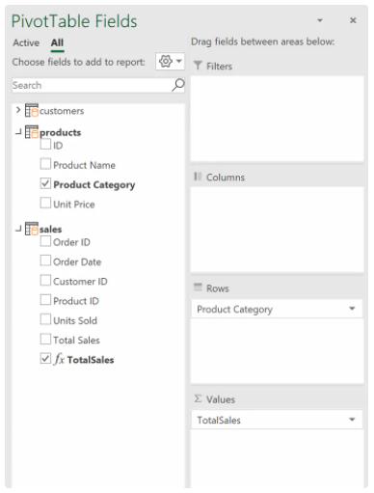Image resolution: width=374 pixels, height=493 pixels.
Task: Open TotalSales dropdown in Values
Action: pos(352,420)
